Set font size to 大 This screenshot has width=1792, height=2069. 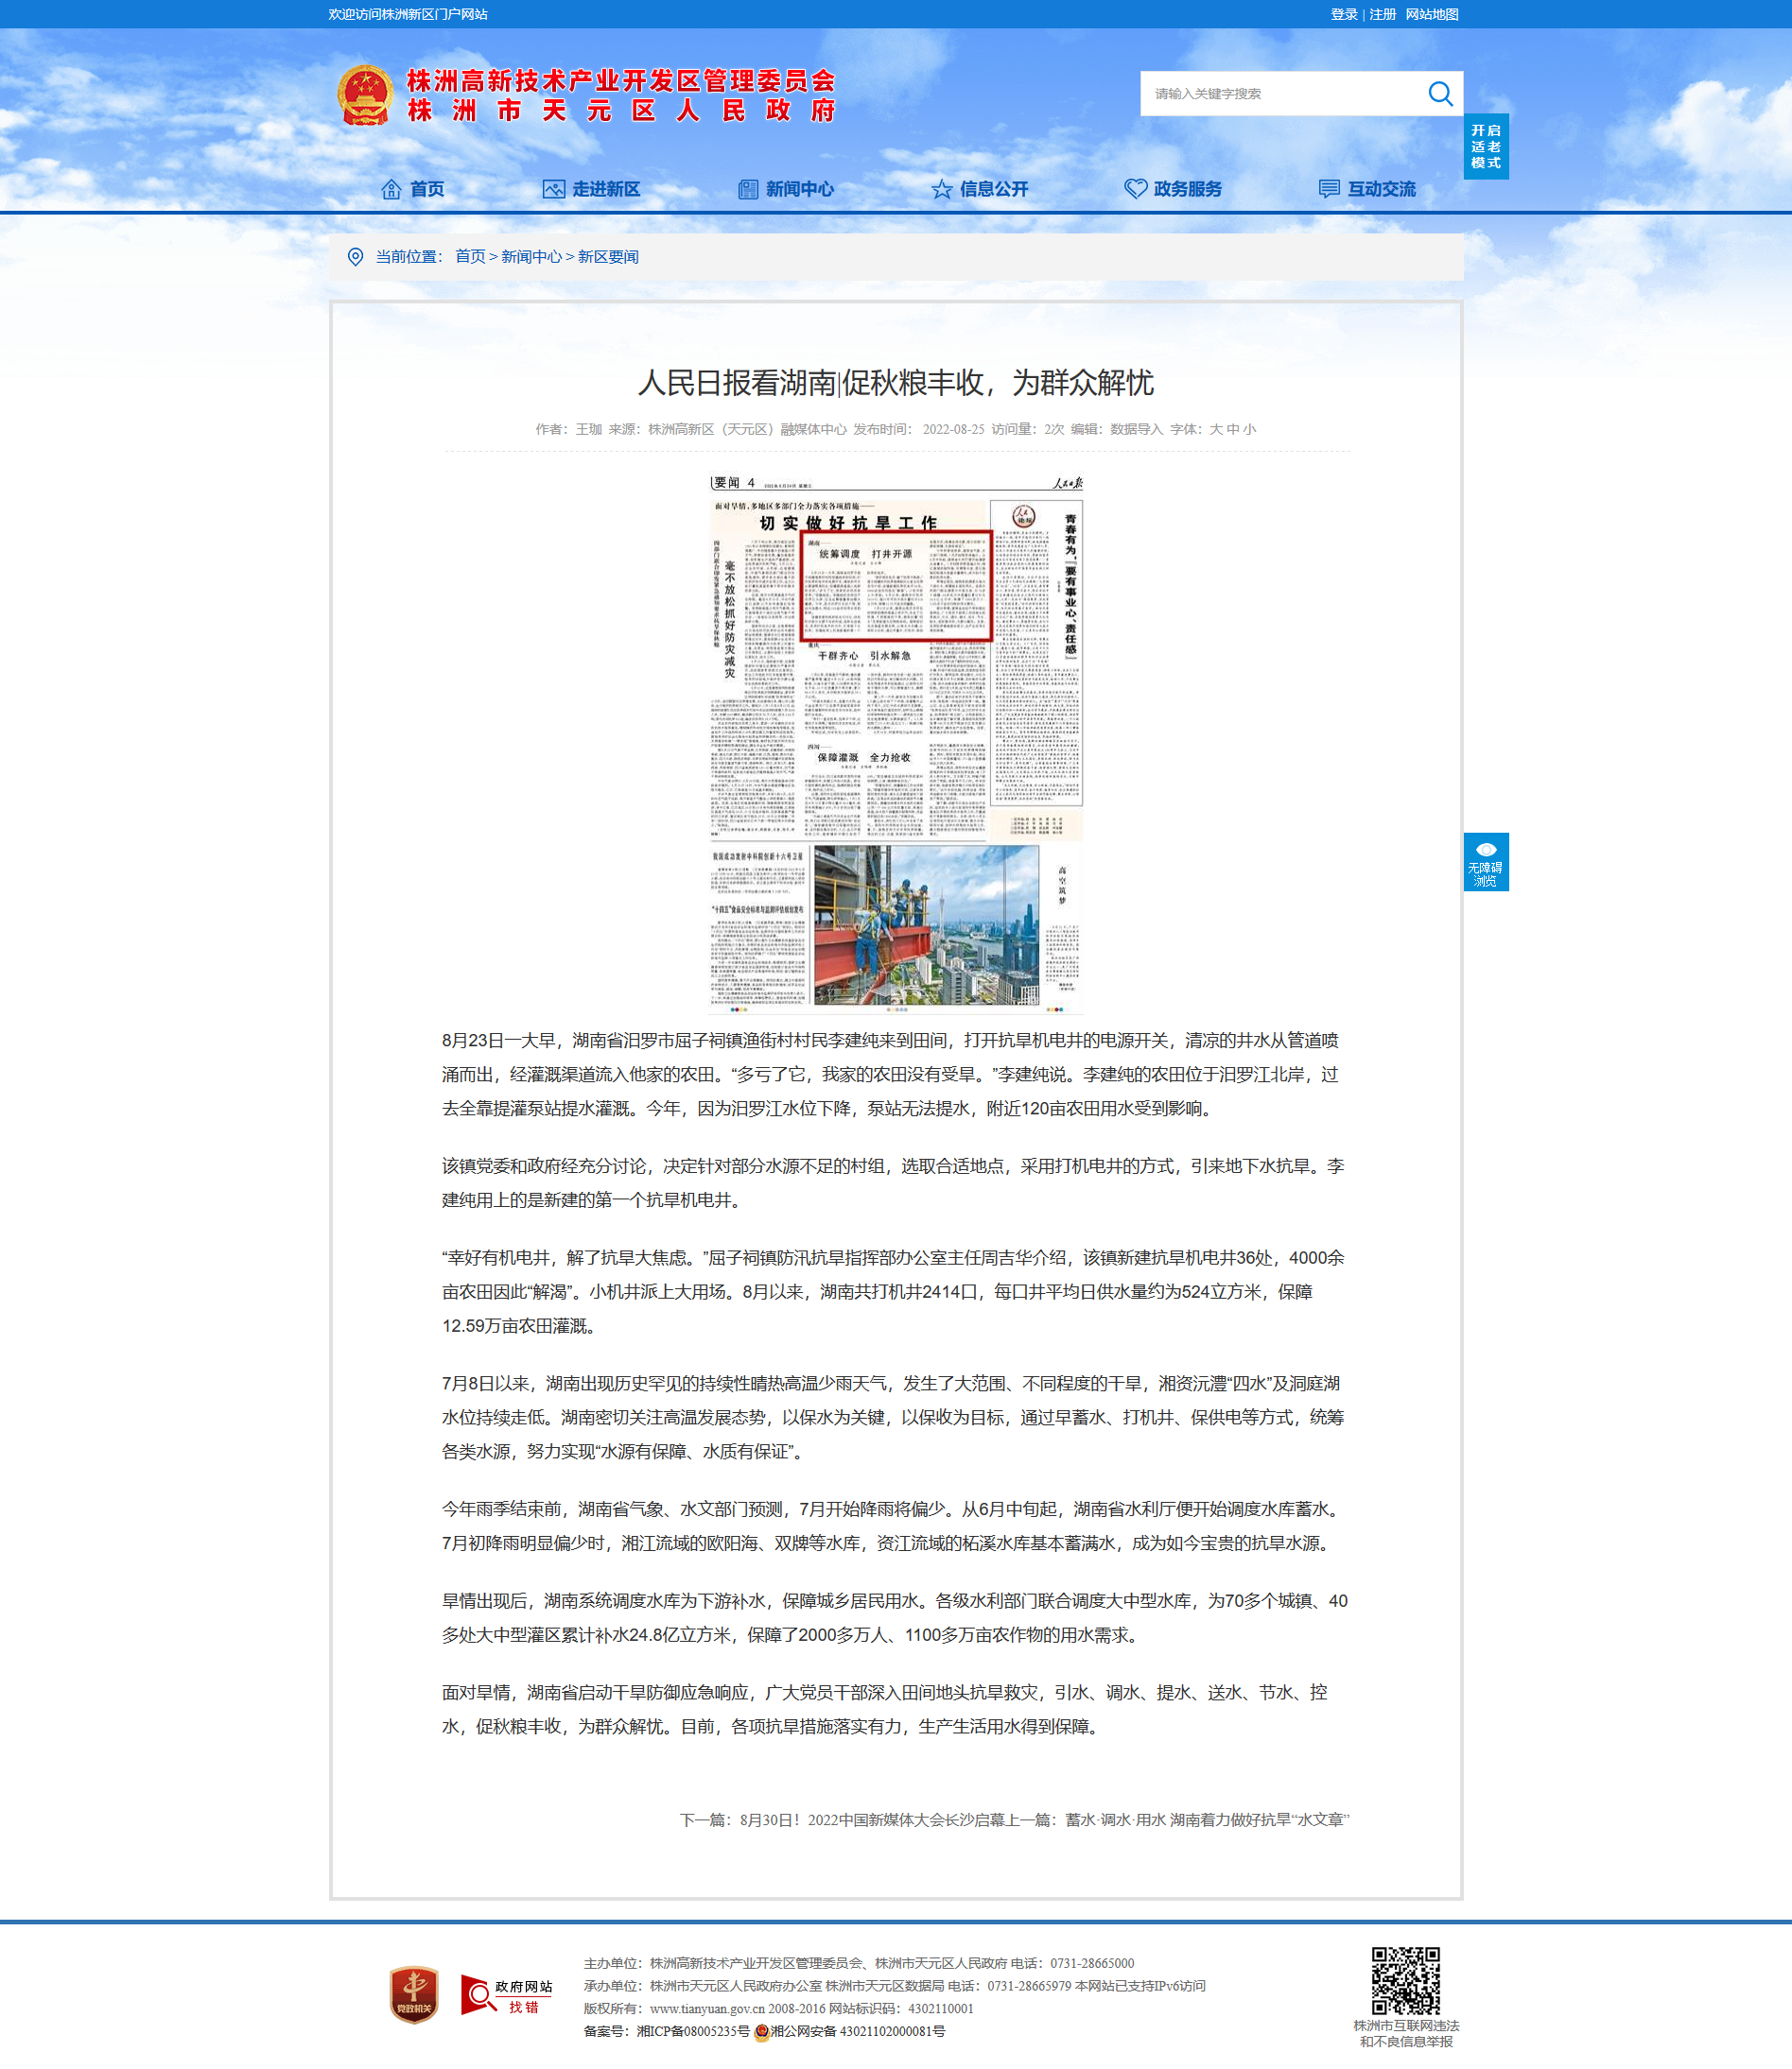pos(1216,430)
